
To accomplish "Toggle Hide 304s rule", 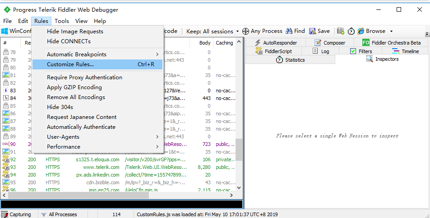I will click(x=97, y=107).
